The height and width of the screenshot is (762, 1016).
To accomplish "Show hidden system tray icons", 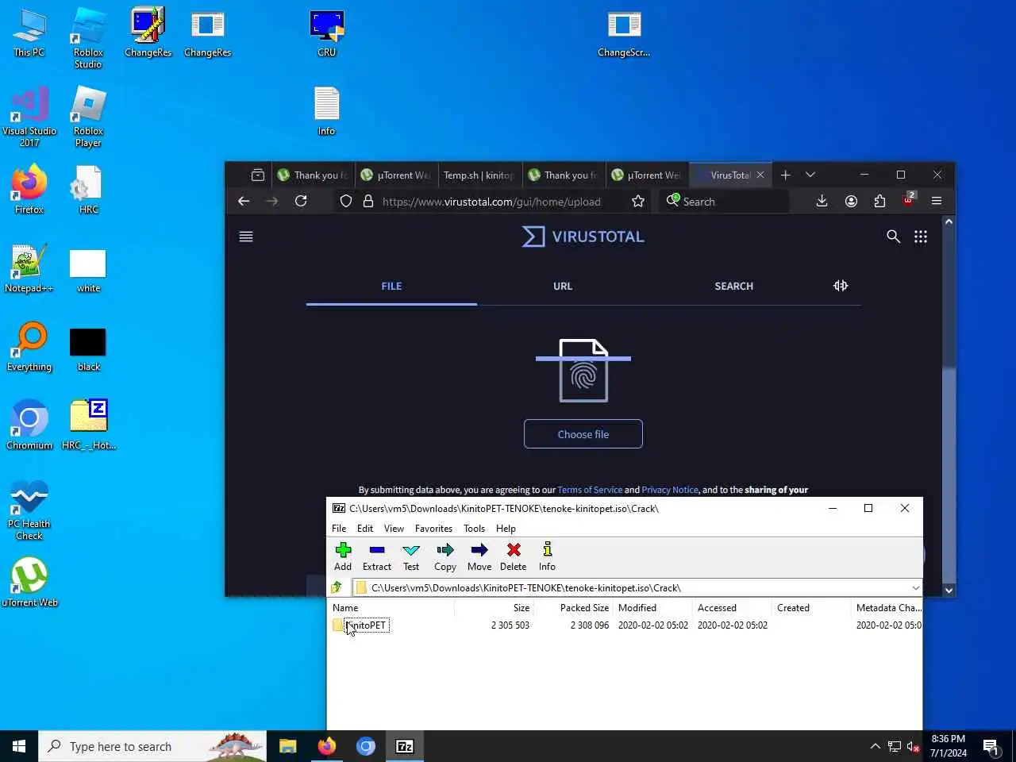I will (875, 746).
